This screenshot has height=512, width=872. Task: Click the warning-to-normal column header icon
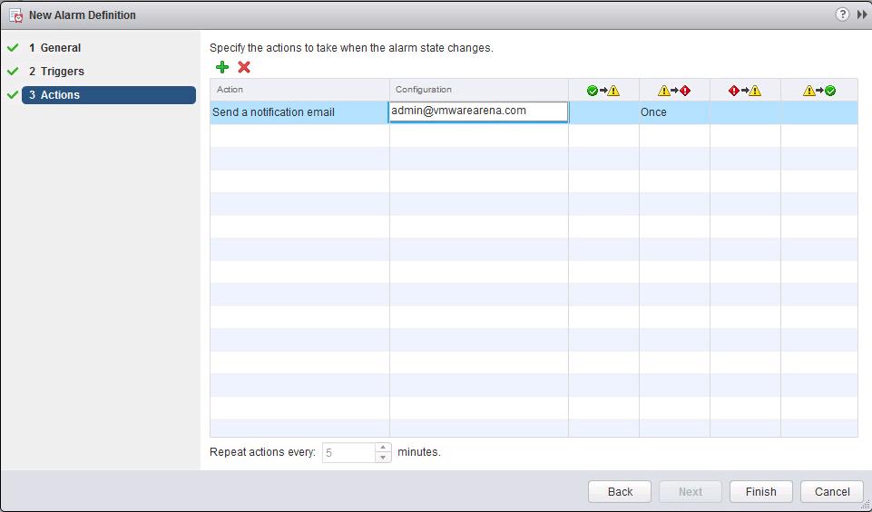click(819, 90)
